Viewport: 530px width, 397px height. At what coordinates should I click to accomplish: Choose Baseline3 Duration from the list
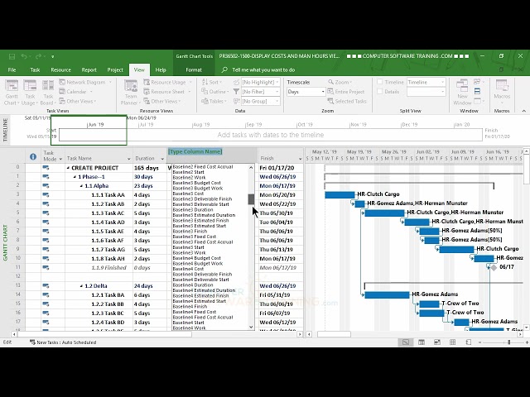click(x=193, y=209)
